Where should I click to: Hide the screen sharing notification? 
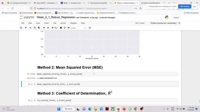(194, 6)
